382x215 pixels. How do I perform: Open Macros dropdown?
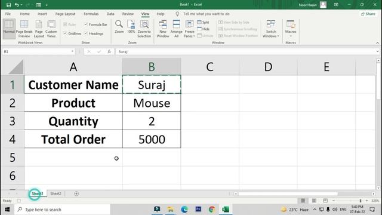291,29
